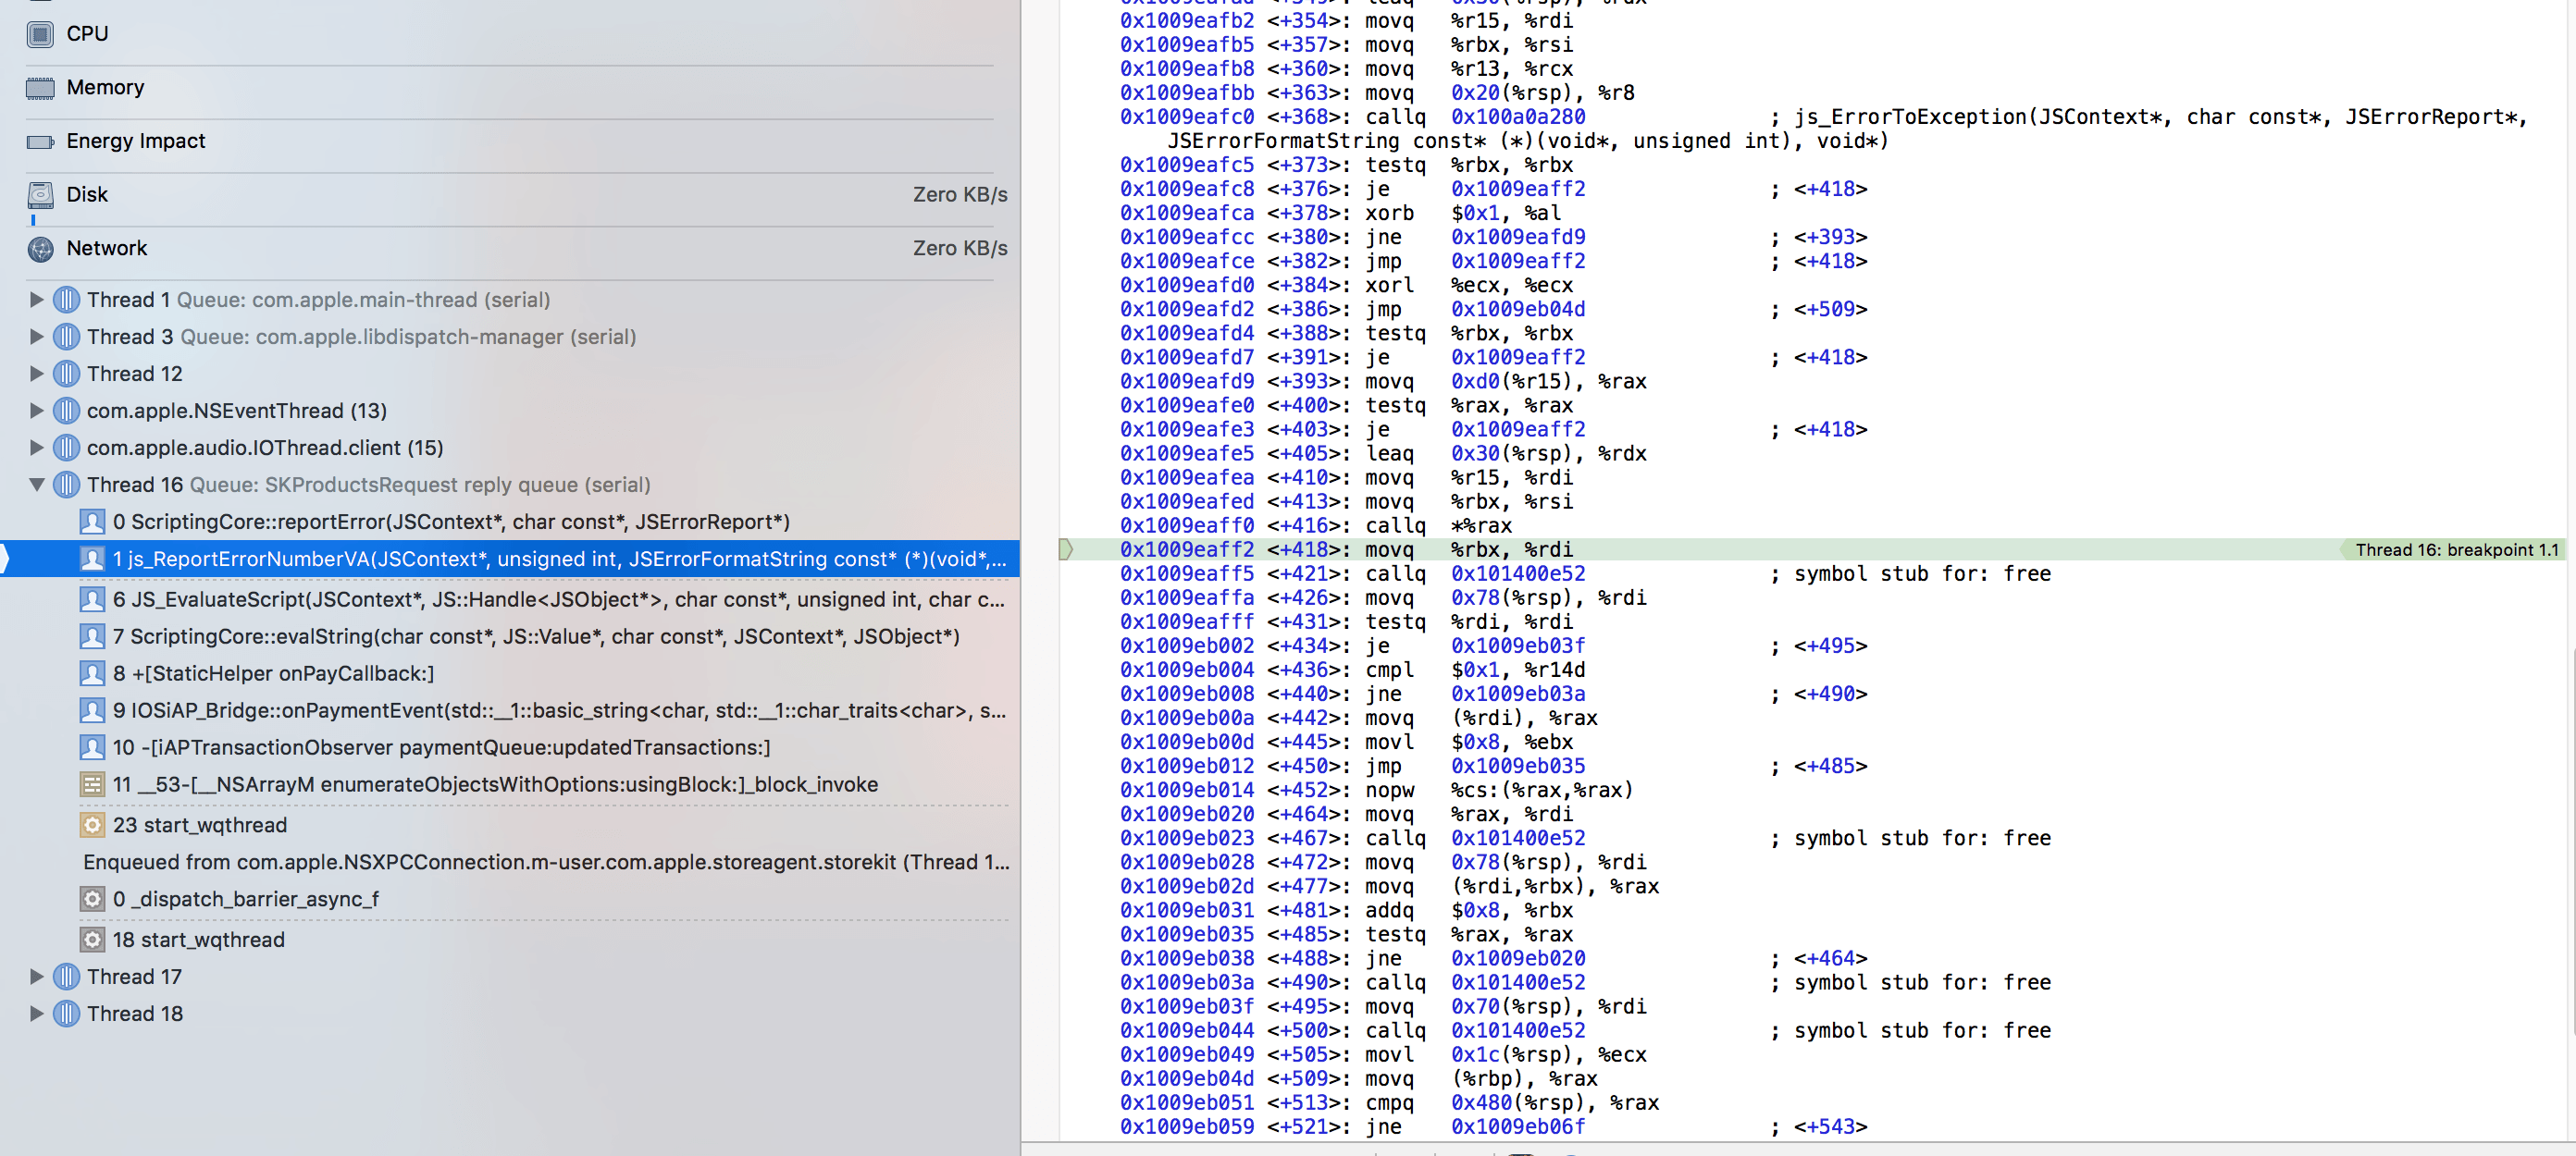Click the Thread 16 breakpoint 1.1 annotation
Image resolution: width=2576 pixels, height=1156 pixels.
(2455, 549)
